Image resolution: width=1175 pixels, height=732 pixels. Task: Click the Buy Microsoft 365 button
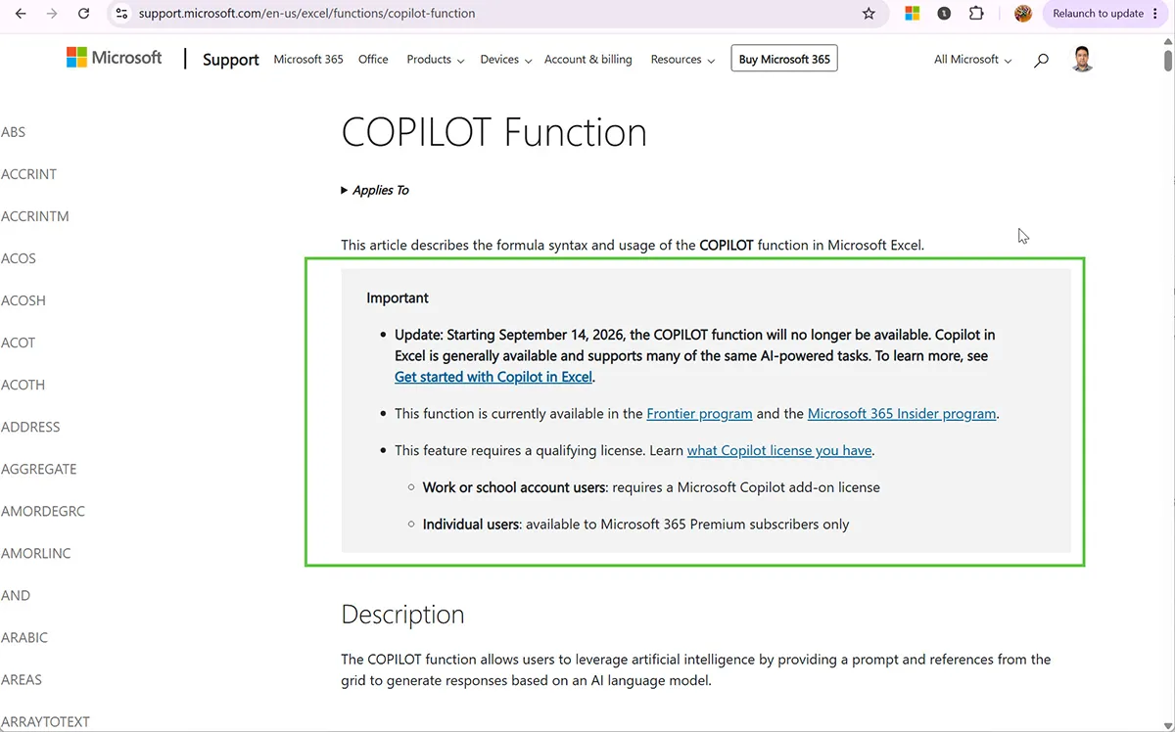pyautogui.click(x=784, y=60)
